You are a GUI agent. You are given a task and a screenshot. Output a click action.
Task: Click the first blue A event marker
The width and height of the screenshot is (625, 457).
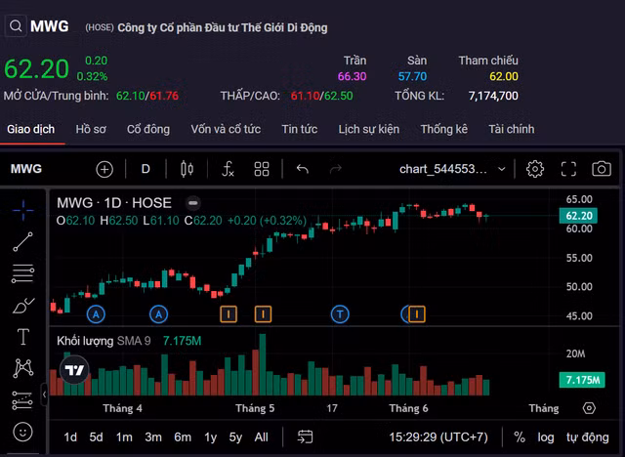96,314
